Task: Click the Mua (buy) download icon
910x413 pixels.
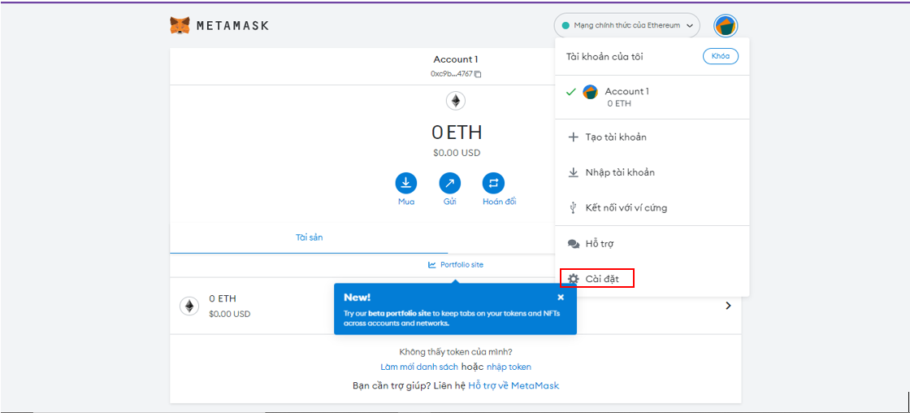Action: click(406, 184)
